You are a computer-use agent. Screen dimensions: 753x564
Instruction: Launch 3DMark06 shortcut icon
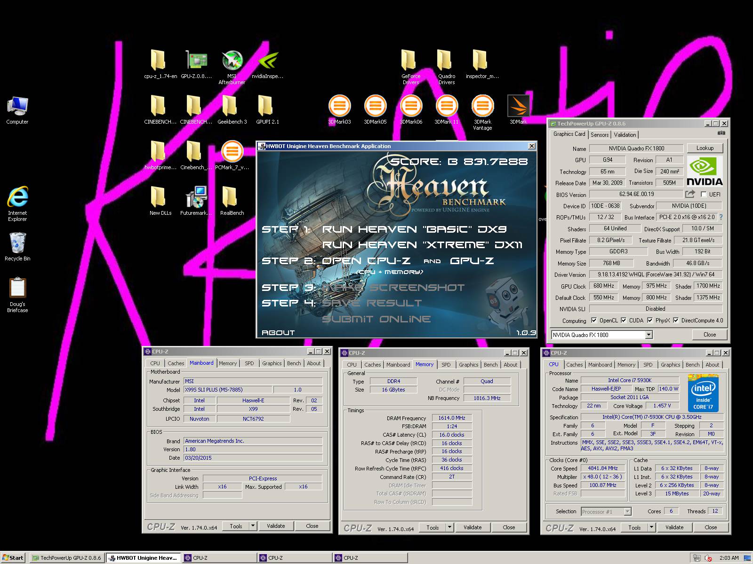pos(411,106)
